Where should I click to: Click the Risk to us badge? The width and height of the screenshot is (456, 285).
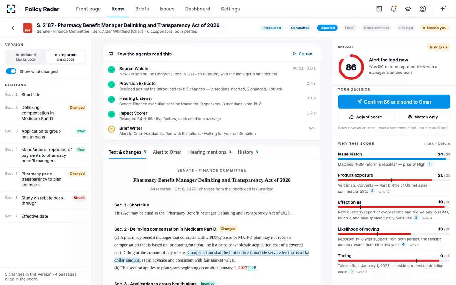click(x=439, y=47)
